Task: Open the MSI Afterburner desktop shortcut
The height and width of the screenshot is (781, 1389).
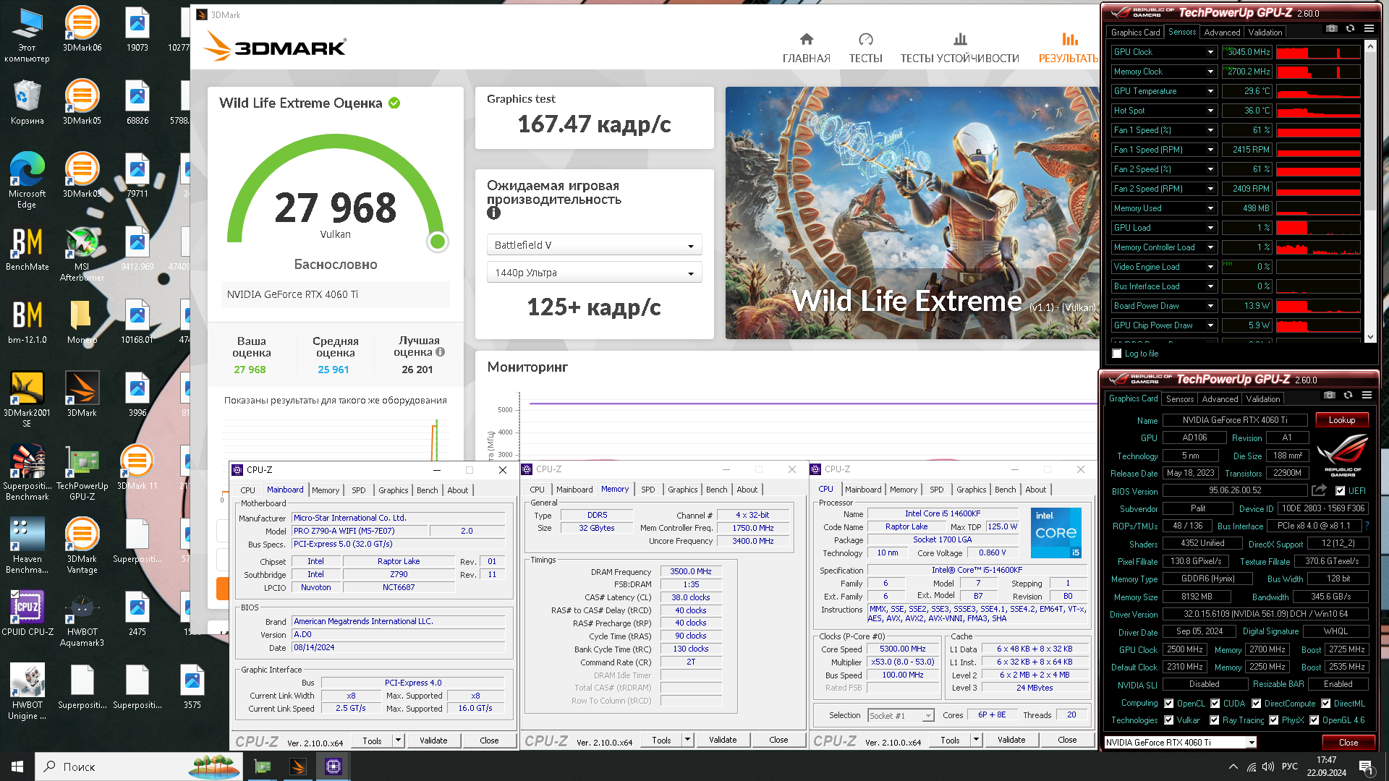Action: (x=82, y=254)
